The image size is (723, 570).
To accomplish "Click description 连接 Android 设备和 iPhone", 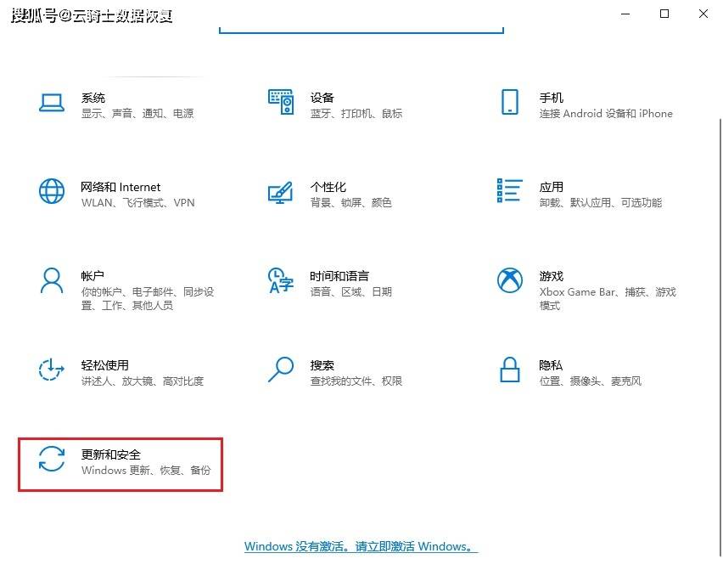I will coord(606,113).
